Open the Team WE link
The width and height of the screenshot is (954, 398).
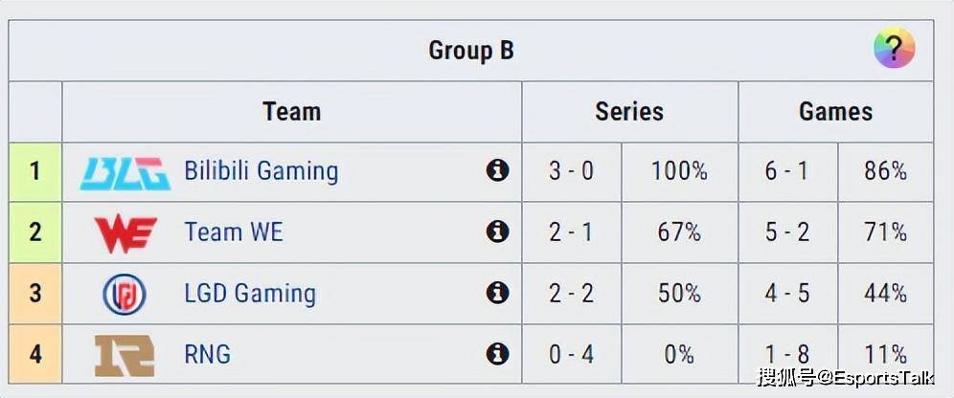point(234,232)
